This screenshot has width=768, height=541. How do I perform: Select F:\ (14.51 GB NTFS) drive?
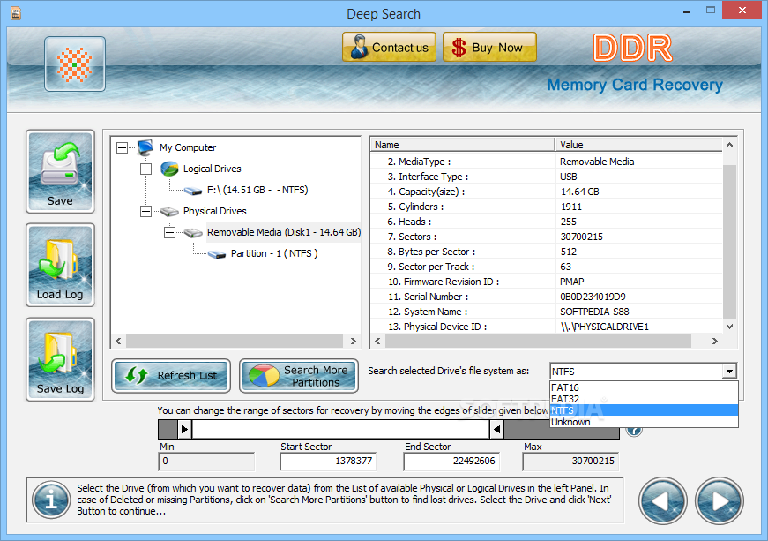coord(257,190)
